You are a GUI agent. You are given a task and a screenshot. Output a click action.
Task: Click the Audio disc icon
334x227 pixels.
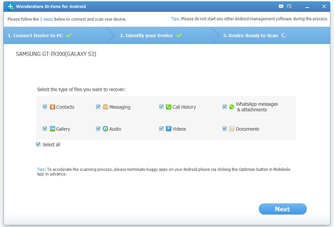(105, 129)
